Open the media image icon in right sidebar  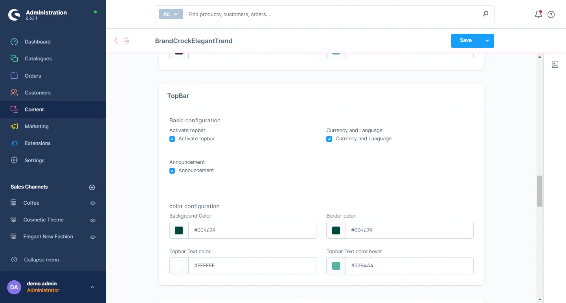pyautogui.click(x=555, y=65)
